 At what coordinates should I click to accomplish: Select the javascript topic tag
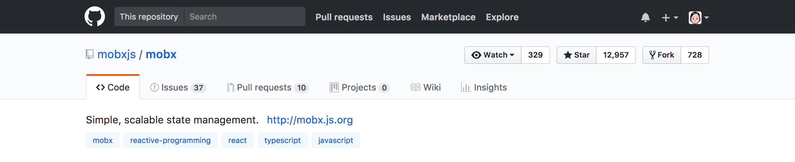pyautogui.click(x=336, y=140)
